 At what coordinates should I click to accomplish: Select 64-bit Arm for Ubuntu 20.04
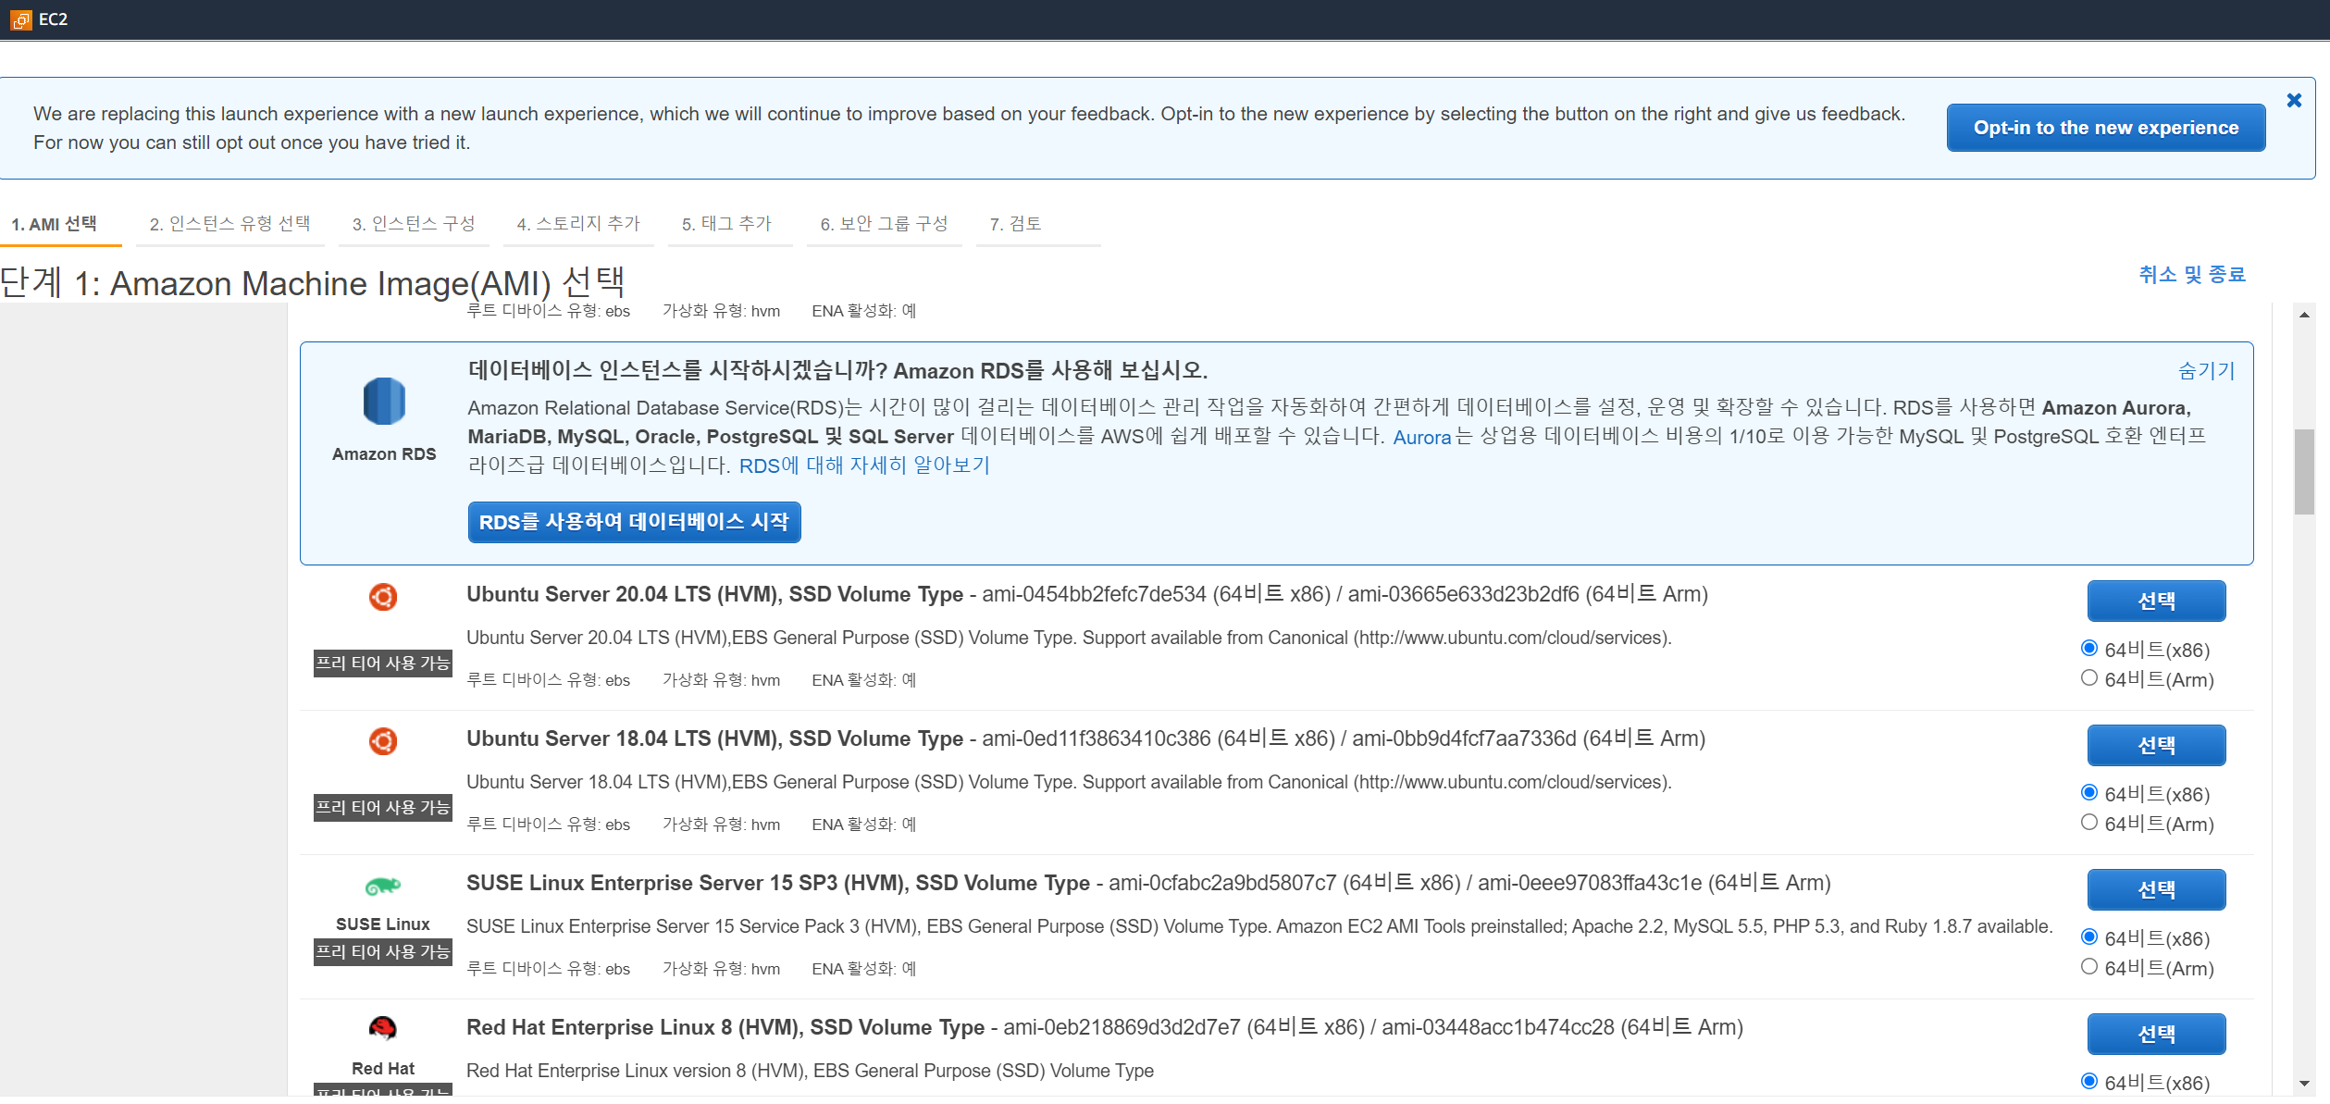[x=2088, y=678]
